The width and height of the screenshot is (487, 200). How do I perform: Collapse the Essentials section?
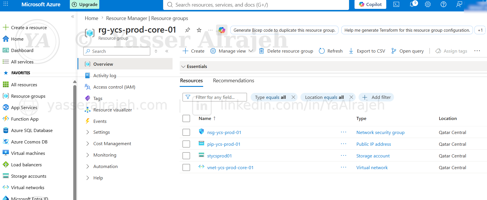(x=183, y=67)
